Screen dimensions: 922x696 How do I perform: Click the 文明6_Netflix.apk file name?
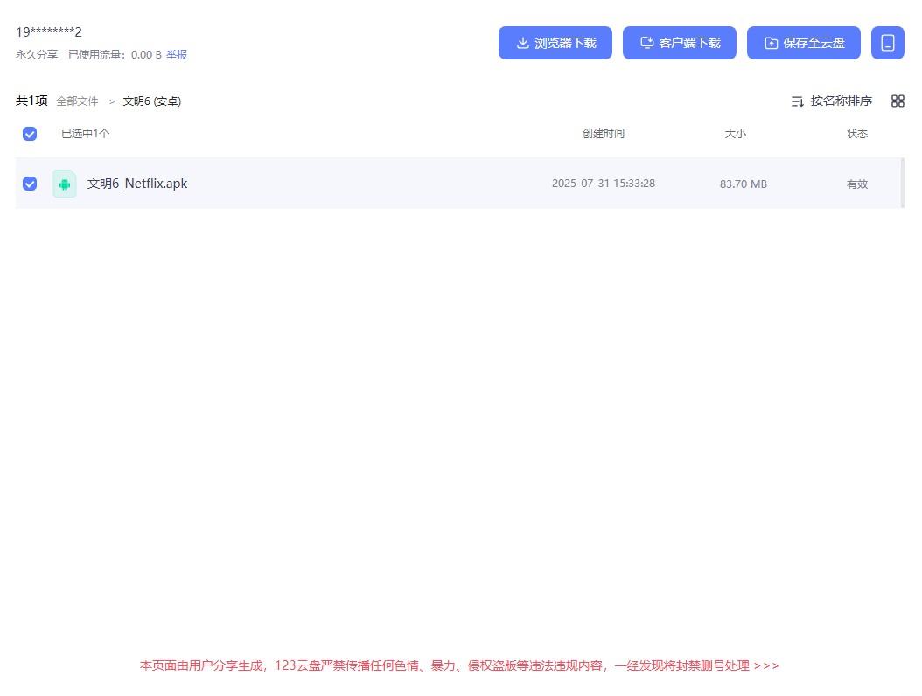137,184
